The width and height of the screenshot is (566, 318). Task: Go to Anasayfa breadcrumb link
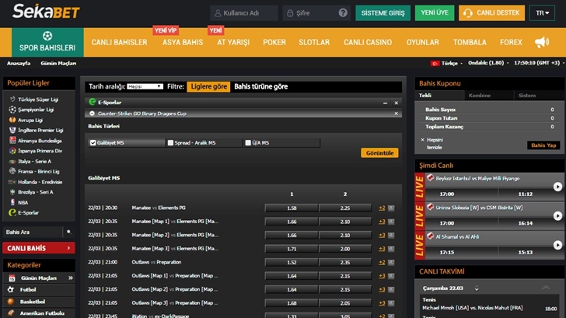(x=19, y=63)
